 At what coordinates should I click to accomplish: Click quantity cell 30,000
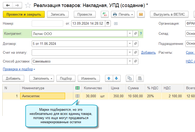coord(90,96)
